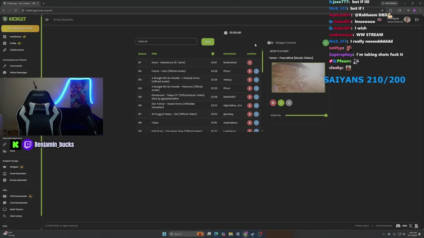The image size is (424, 238).
Task: Click the Volume slider handle
Action: 326,115
